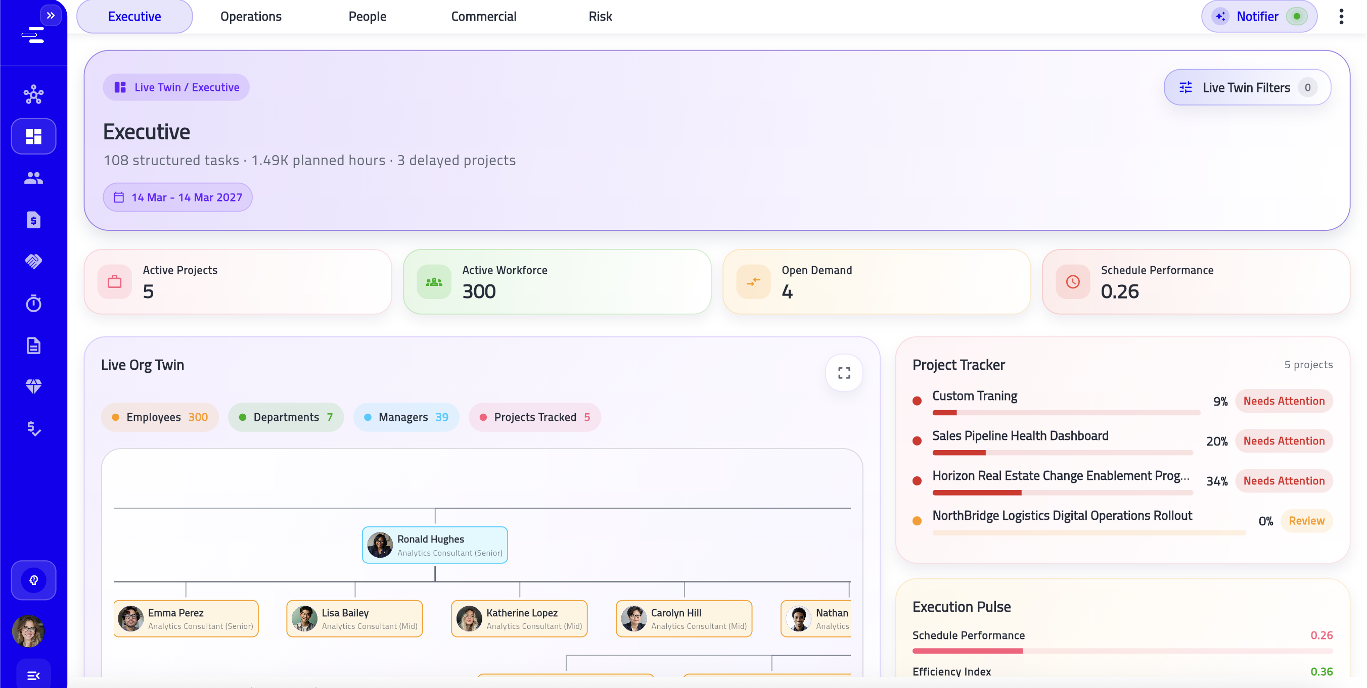Switch to the Commercial tab
1367x688 pixels.
point(483,17)
